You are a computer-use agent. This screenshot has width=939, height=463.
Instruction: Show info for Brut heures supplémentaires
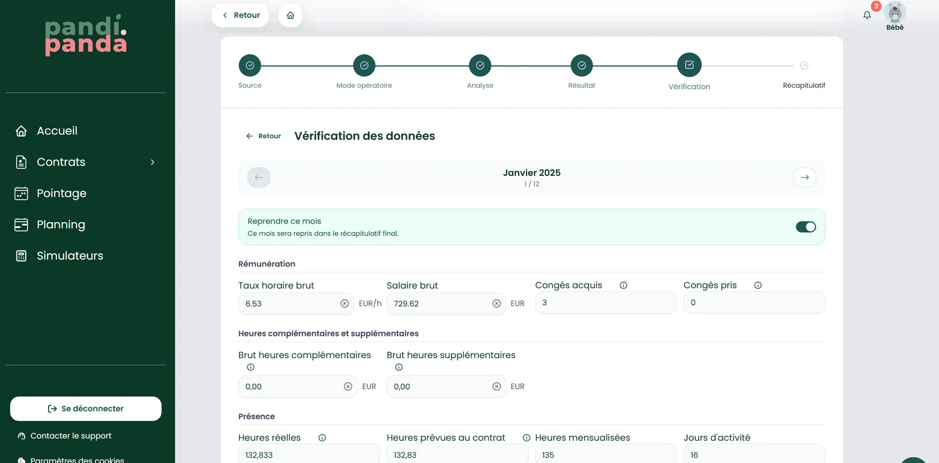399,367
